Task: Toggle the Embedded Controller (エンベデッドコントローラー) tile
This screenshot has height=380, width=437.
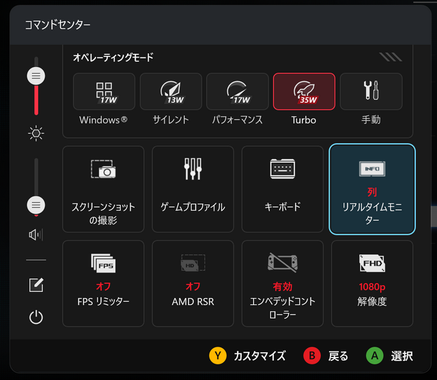Action: pyautogui.click(x=282, y=282)
